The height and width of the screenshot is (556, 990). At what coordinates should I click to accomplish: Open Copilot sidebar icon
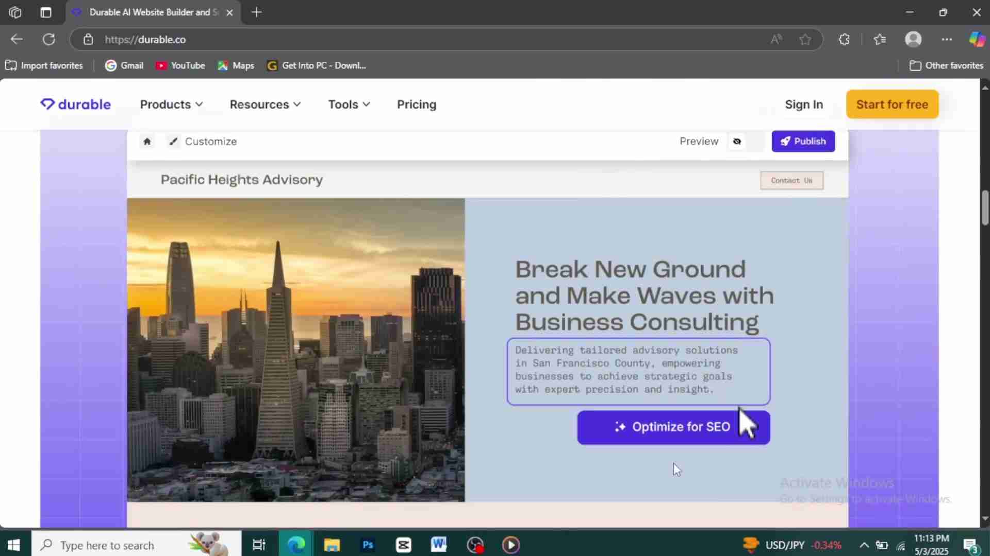coord(977,40)
